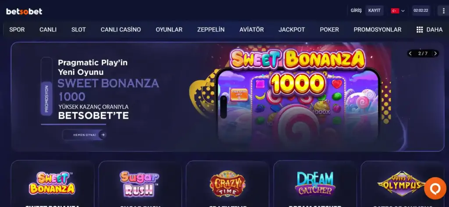Open the Crazy Time game tile
This screenshot has height=207, width=449.
click(228, 184)
